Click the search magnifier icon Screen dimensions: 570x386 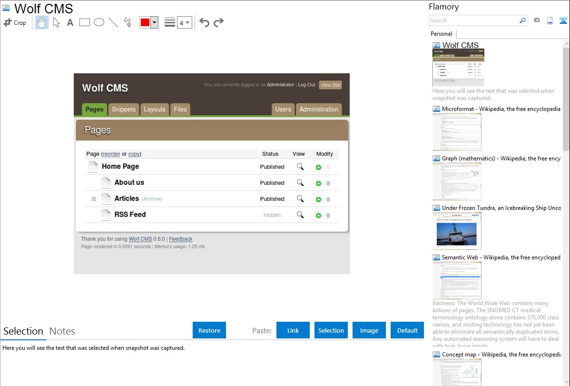(x=523, y=20)
